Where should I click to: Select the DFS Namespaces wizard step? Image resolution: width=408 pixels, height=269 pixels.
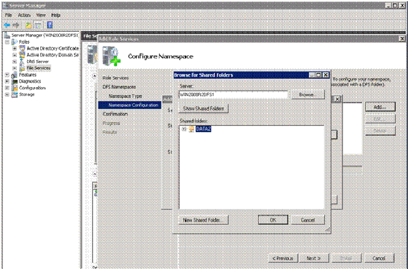[119, 87]
